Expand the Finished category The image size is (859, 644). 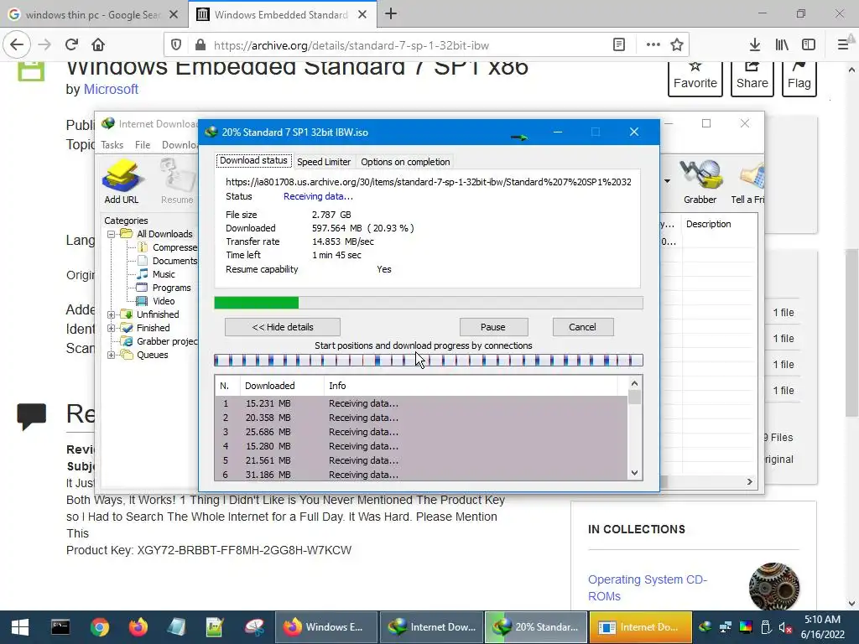click(x=112, y=328)
